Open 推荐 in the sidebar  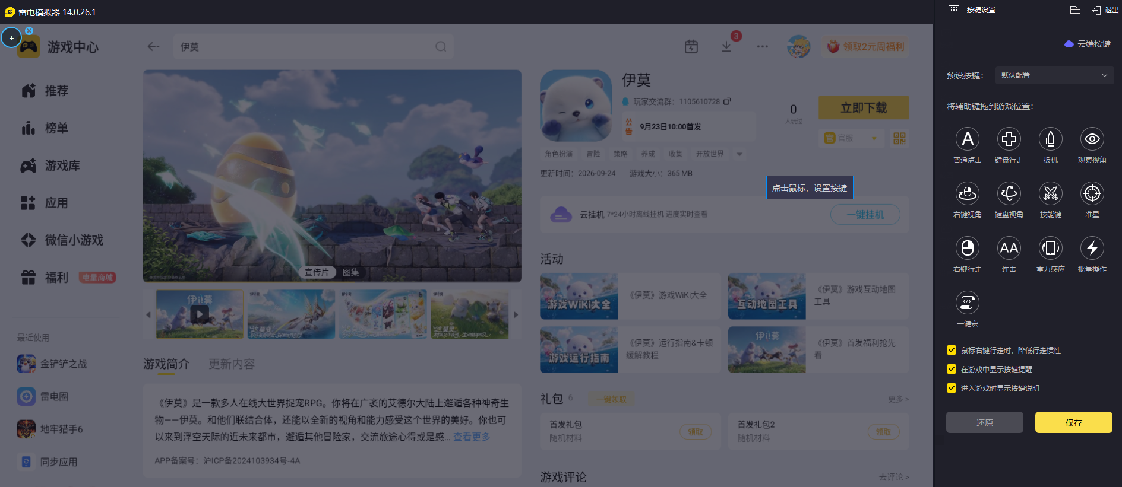pos(45,91)
